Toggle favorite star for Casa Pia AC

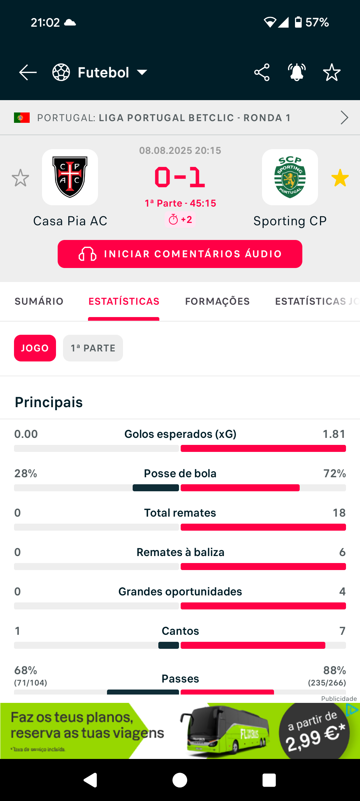coord(20,178)
